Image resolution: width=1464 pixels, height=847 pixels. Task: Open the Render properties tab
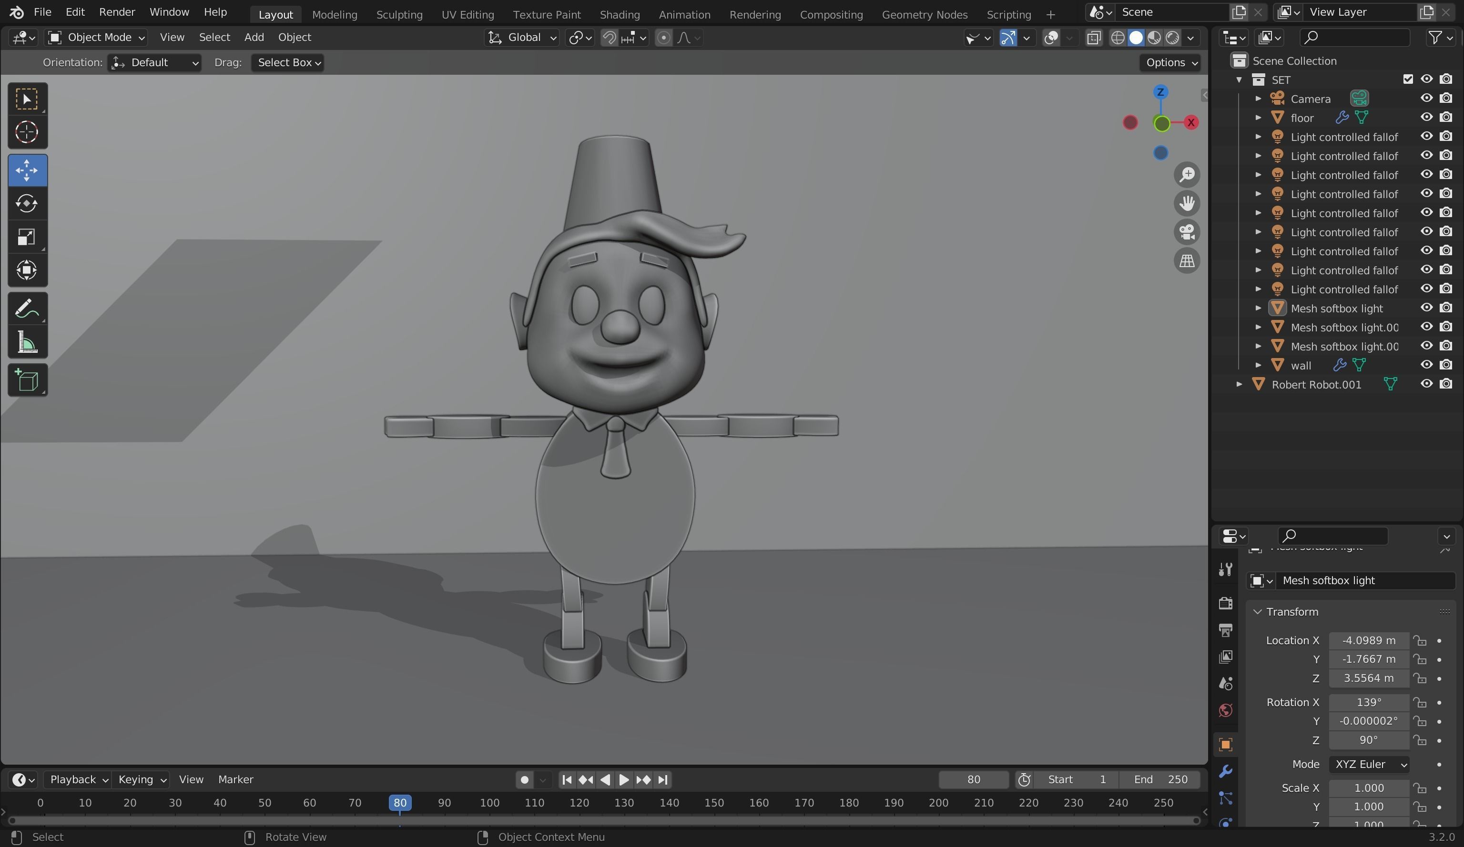tap(1225, 603)
